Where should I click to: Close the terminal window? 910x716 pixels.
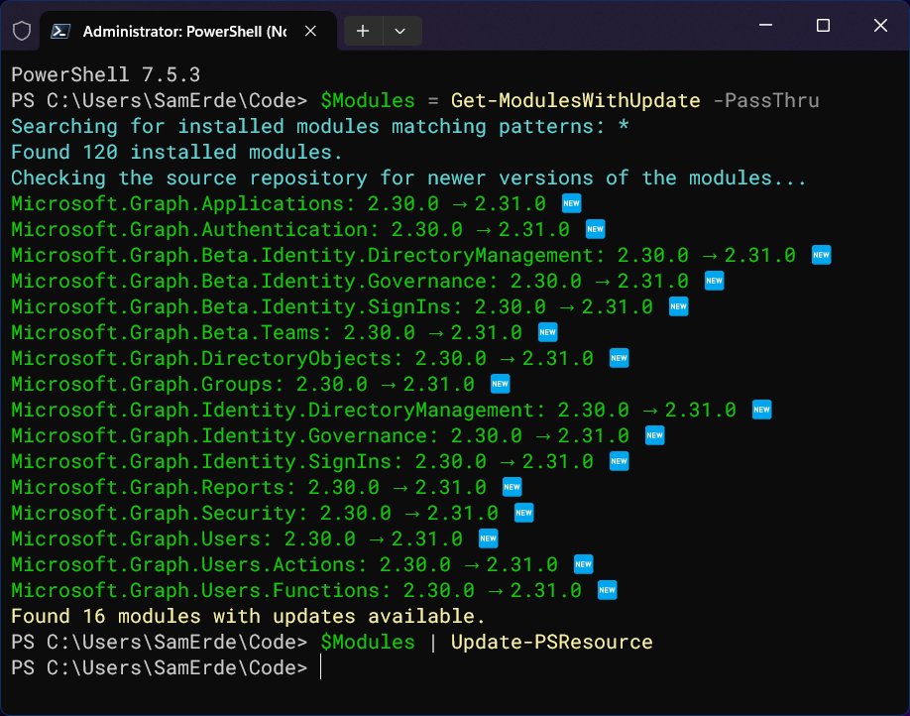click(880, 25)
